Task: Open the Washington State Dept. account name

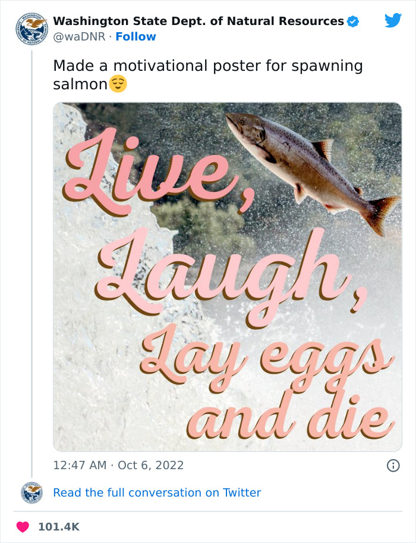Action: [x=196, y=20]
